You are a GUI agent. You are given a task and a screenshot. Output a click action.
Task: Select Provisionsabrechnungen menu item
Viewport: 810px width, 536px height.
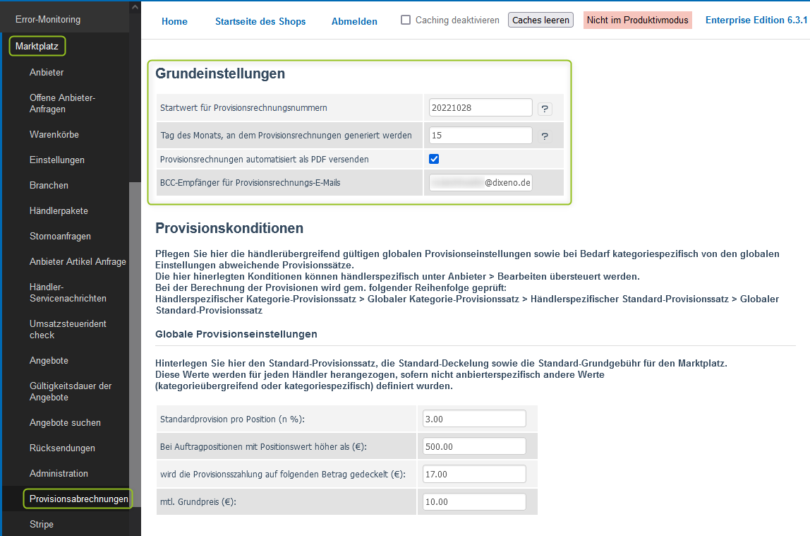click(x=78, y=499)
